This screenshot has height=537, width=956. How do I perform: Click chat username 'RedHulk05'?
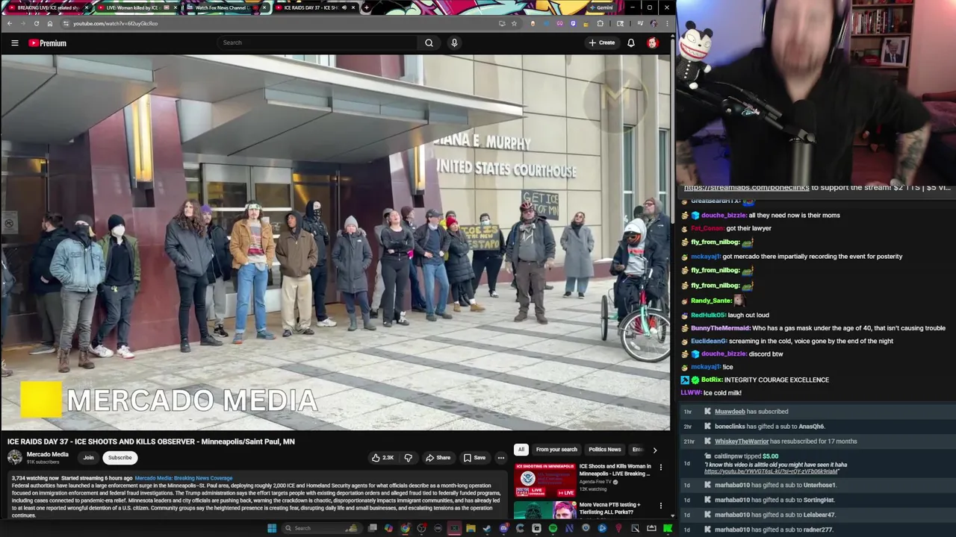(x=707, y=315)
